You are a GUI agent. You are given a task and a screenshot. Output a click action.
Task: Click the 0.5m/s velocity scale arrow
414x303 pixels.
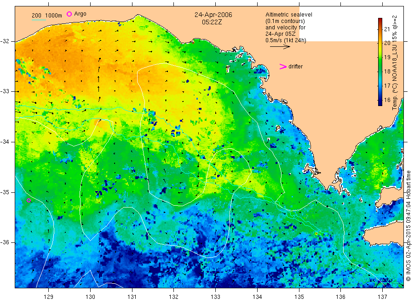pos(280,47)
